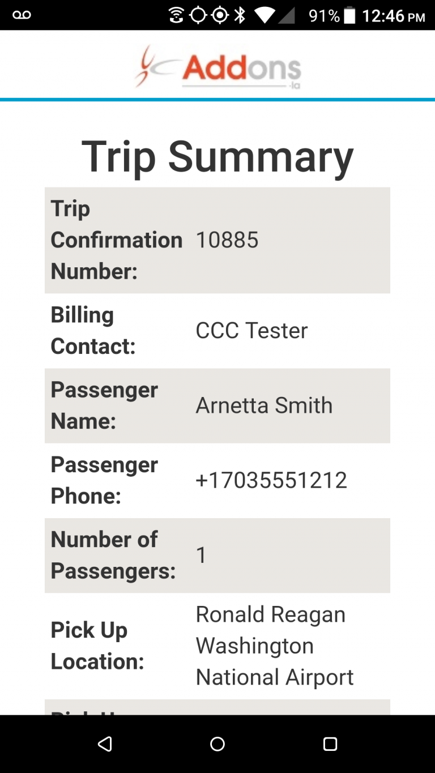This screenshot has height=773, width=435.
Task: Tap the 12:46 PM clock
Action: [x=393, y=15]
